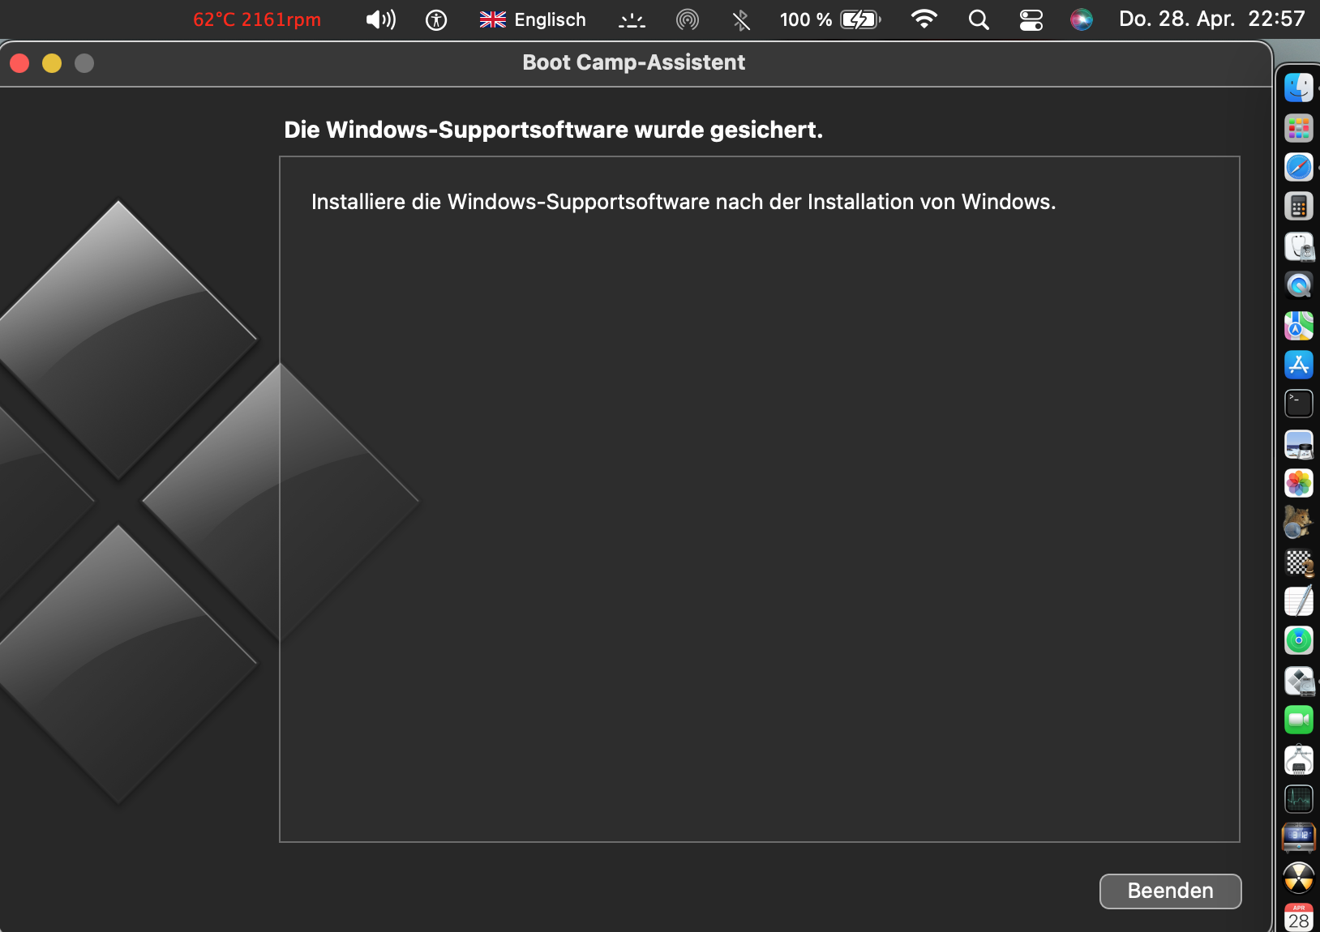Image resolution: width=1320 pixels, height=932 pixels.
Task: Minimize the Boot Camp-Assistent window
Action: [x=52, y=63]
